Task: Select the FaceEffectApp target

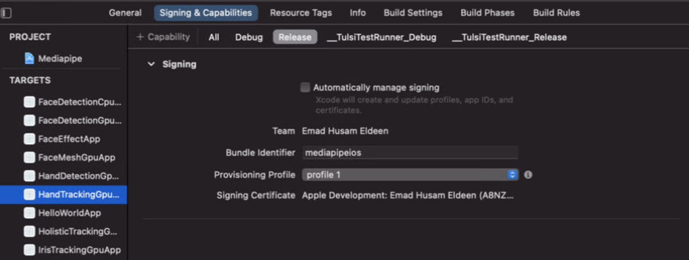Action: pos(63,139)
